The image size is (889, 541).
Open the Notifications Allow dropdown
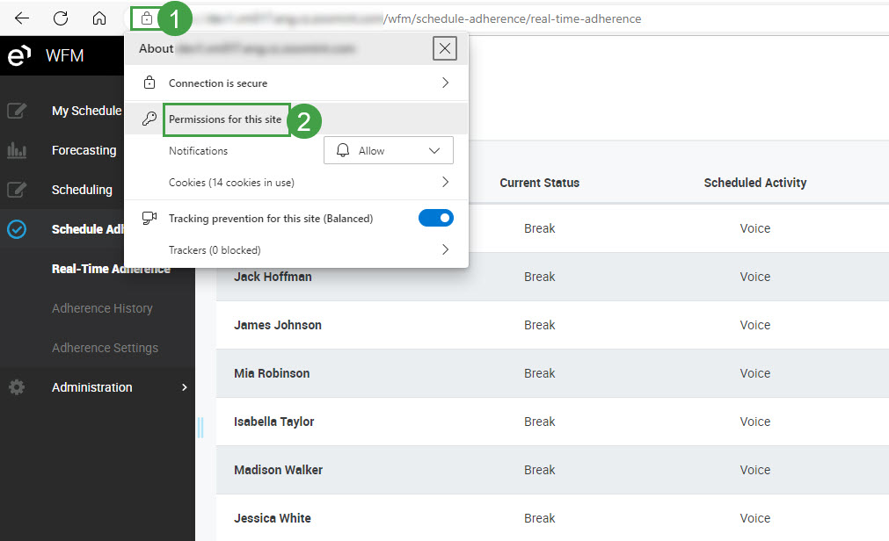pos(389,151)
